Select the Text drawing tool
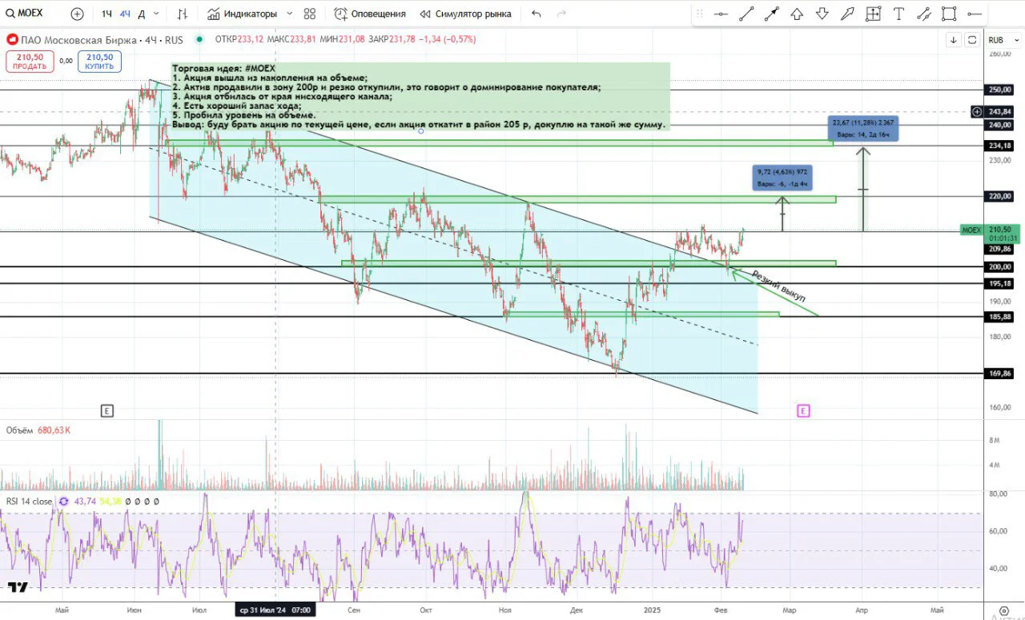The width and height of the screenshot is (1025, 620). [898, 14]
